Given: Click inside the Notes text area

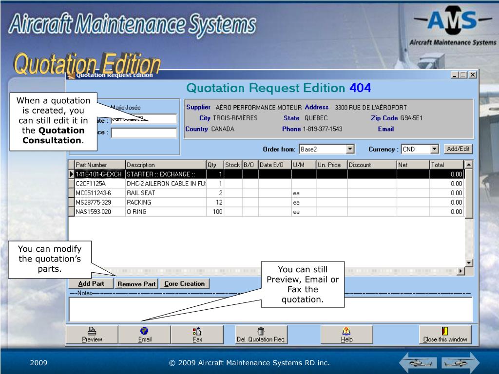Looking at the screenshot, I should click(x=270, y=309).
